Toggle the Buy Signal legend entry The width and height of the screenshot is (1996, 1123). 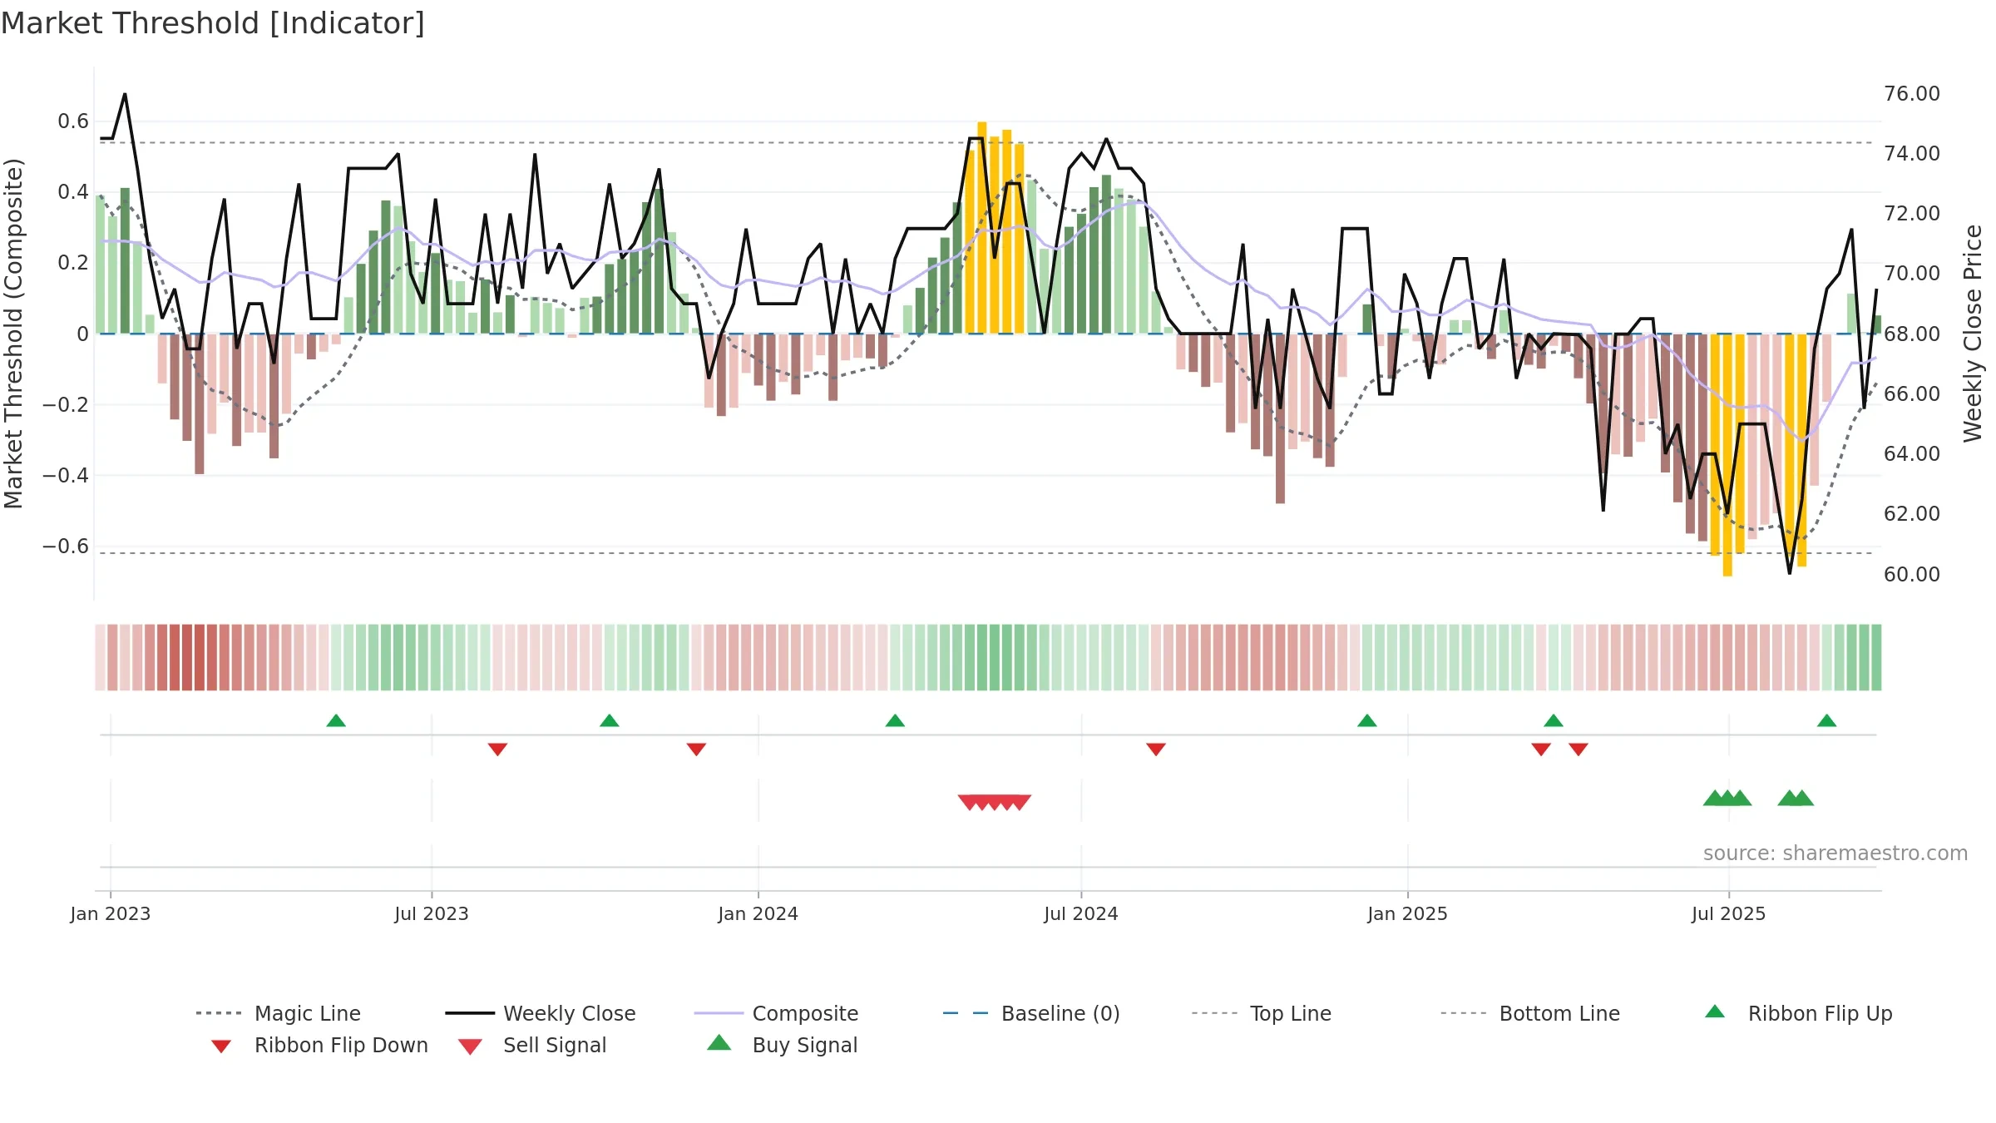782,1045
